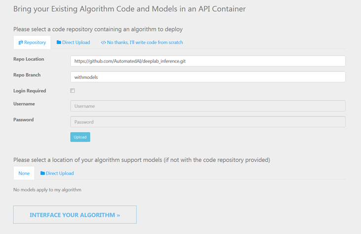Viewport: 361px width, 234px height.
Task: Enable the Login Required checkbox
Action: coord(73,91)
